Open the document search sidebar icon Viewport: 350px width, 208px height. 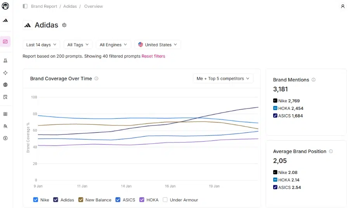point(5,97)
